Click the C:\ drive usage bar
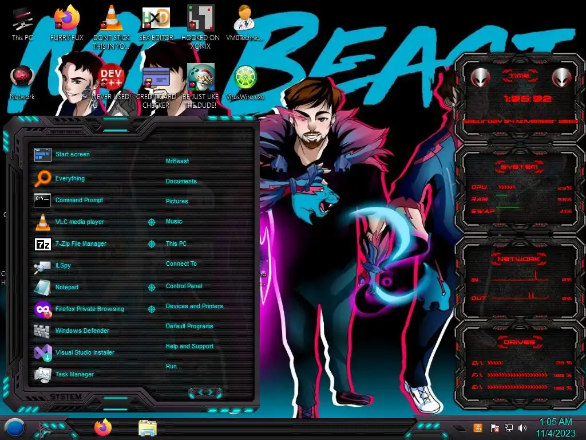This screenshot has width=586, height=440. 495,363
